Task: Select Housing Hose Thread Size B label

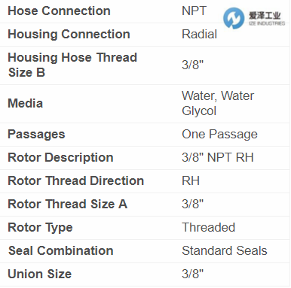Action: pyautogui.click(x=72, y=65)
